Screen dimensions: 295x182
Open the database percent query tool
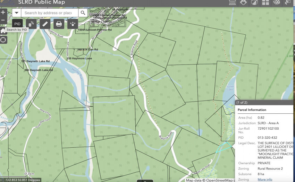tap(31, 24)
